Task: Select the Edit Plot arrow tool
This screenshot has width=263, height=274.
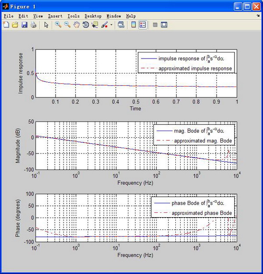Action: tap(46, 24)
